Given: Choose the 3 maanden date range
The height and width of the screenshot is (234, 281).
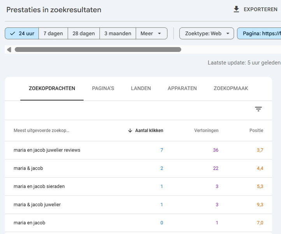Looking at the screenshot, I should 118,34.
